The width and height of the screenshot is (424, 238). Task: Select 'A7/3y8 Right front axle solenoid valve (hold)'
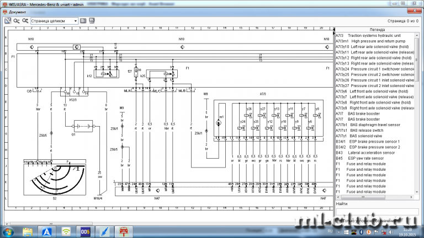[x=375, y=102]
